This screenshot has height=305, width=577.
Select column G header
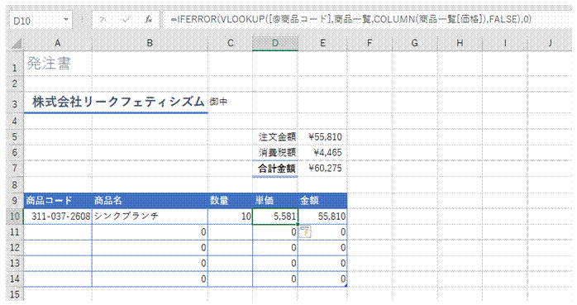click(x=415, y=43)
